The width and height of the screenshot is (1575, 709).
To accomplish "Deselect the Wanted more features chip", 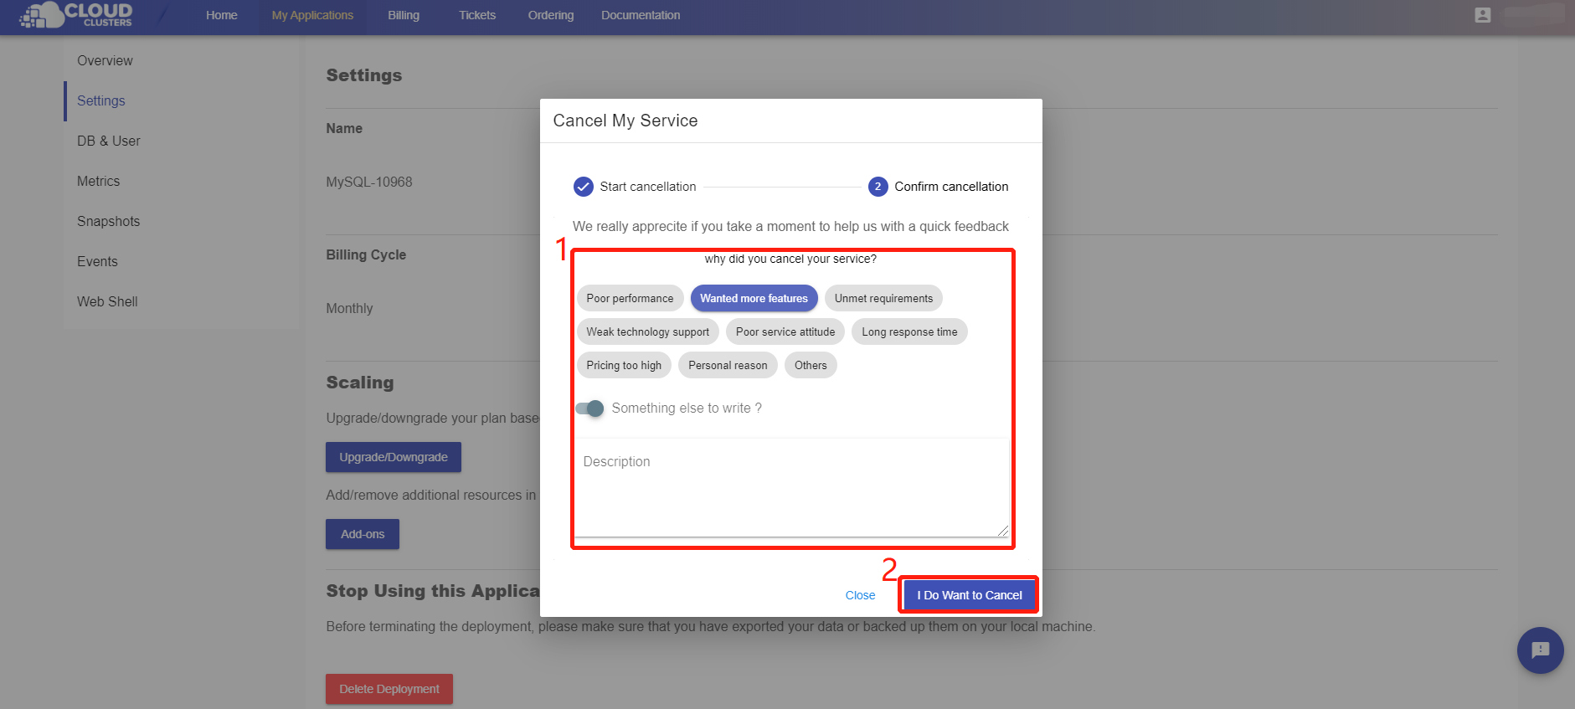I will 754,298.
